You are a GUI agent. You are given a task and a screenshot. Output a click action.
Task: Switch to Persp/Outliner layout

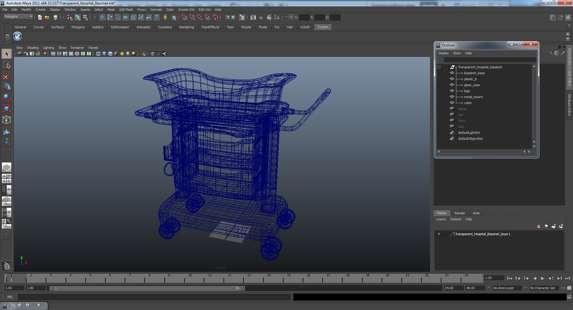coord(7,190)
